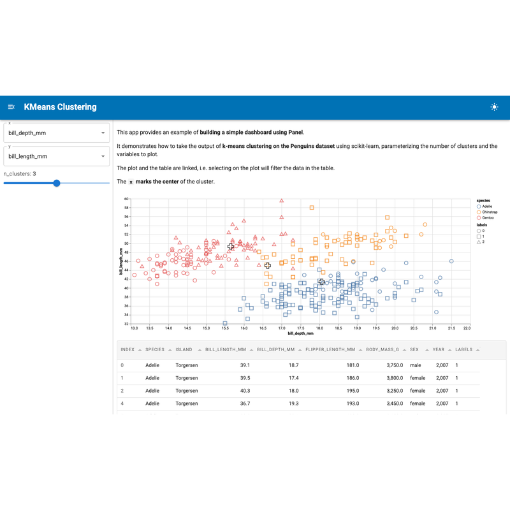Open the x variable dropdown showing bill_depth_mm
510x510 pixels.
57,133
